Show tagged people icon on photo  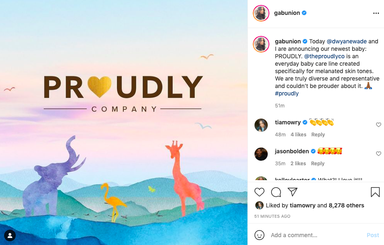pyautogui.click(x=10, y=235)
